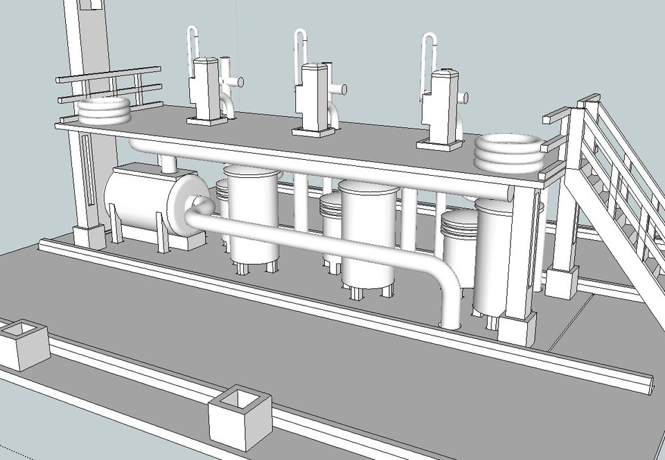Screen dimensions: 665x460
Task: Select the tall vertical column in the upper left
Action: pos(90,42)
